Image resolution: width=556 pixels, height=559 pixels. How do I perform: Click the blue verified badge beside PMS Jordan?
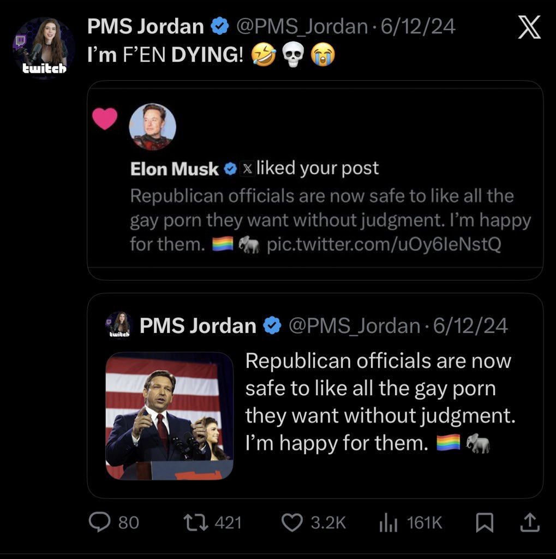coord(220,27)
